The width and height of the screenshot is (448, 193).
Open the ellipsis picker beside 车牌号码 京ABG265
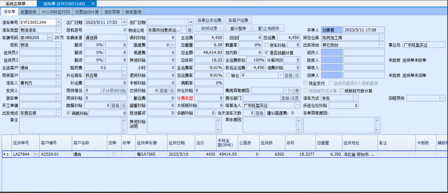coord(50,37)
